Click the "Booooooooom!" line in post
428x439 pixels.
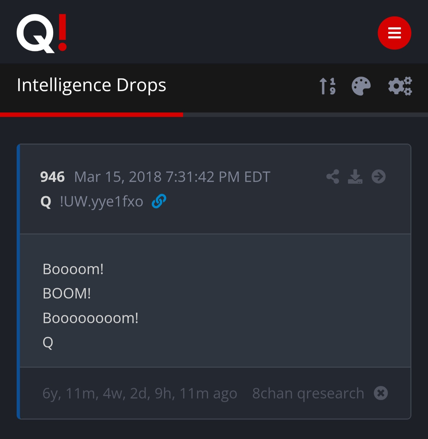tap(90, 318)
